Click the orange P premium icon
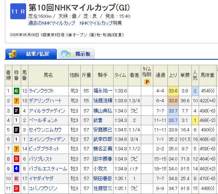218x194 pixels. click(147, 82)
